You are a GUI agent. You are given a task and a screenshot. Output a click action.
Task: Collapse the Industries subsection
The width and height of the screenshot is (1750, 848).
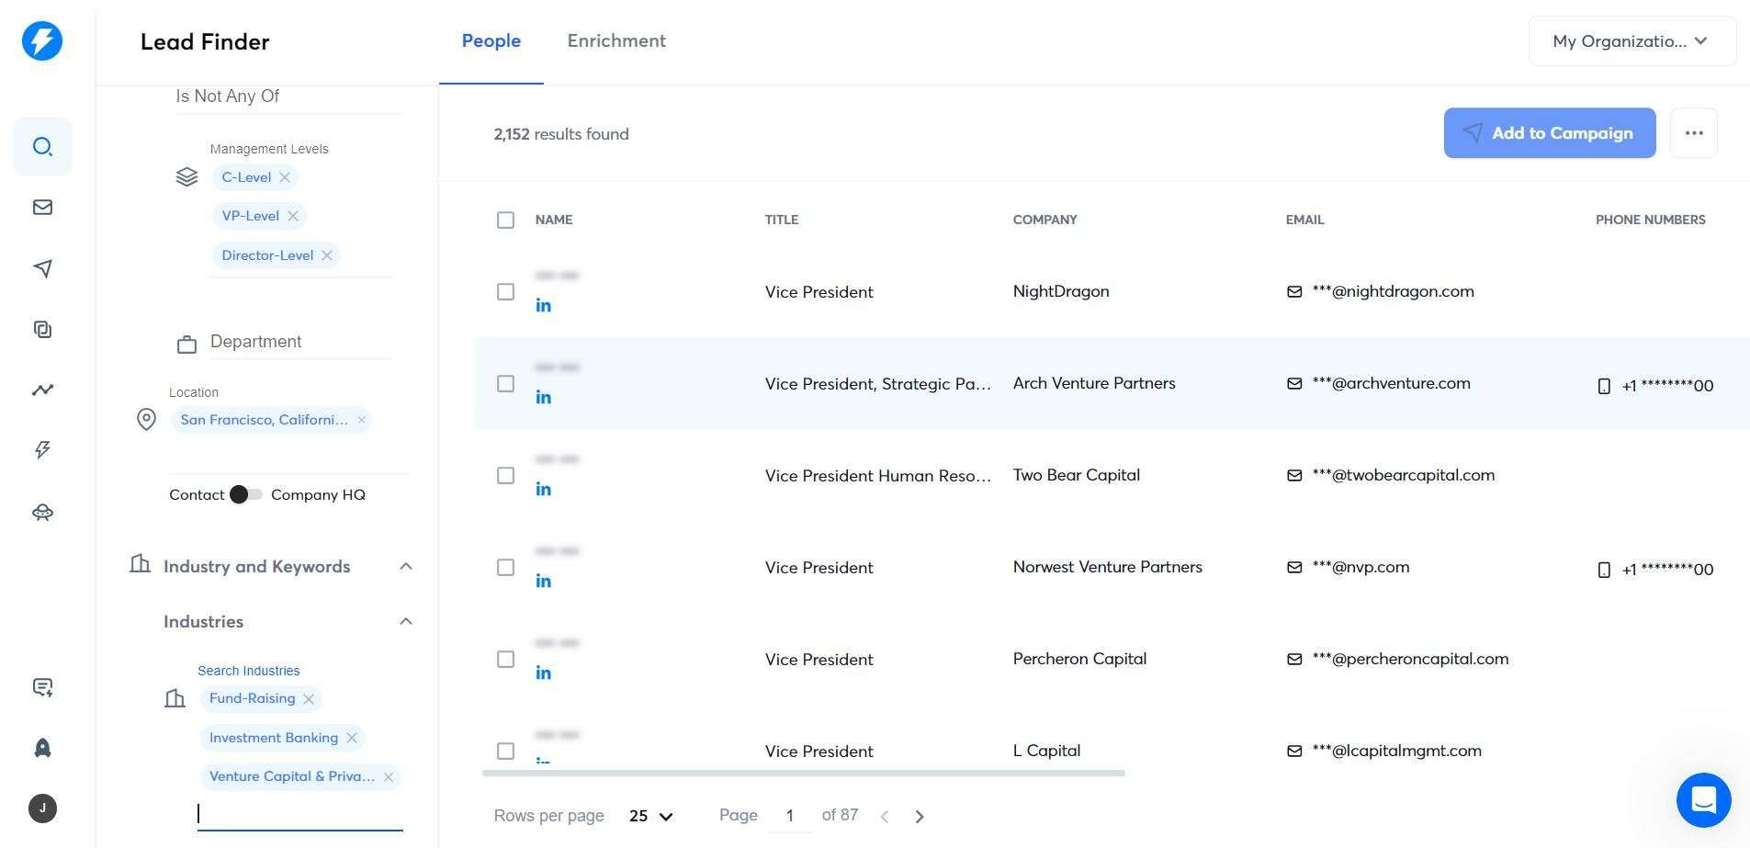pos(406,622)
